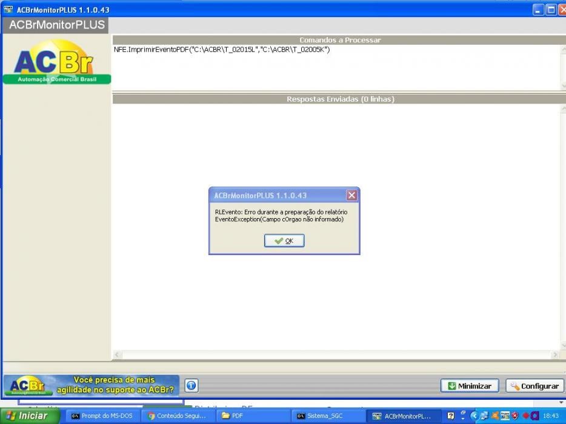Click the commands panel scroll-down arrow

[564, 86]
